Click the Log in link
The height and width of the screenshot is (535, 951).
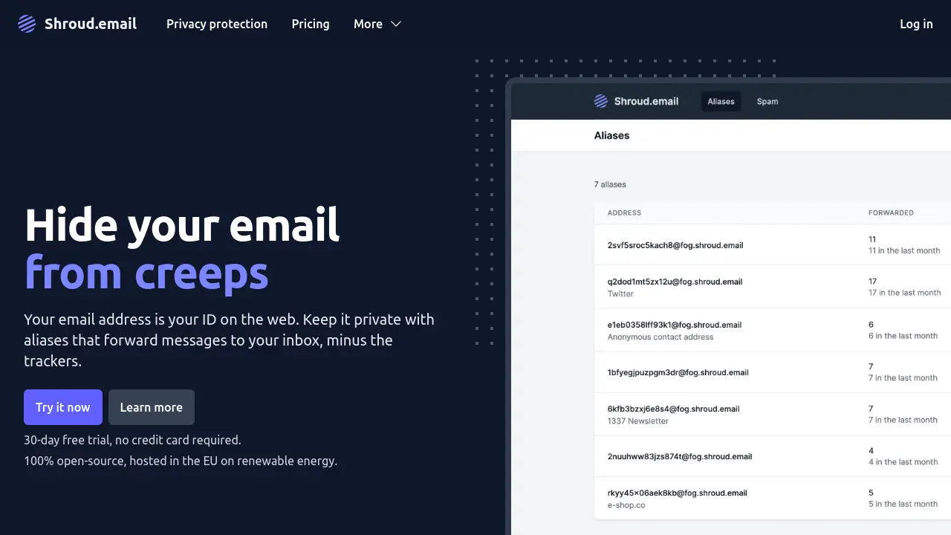pos(915,24)
